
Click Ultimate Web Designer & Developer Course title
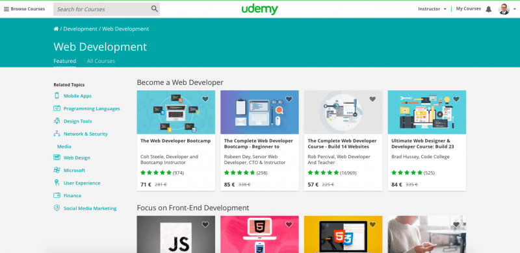(x=422, y=144)
